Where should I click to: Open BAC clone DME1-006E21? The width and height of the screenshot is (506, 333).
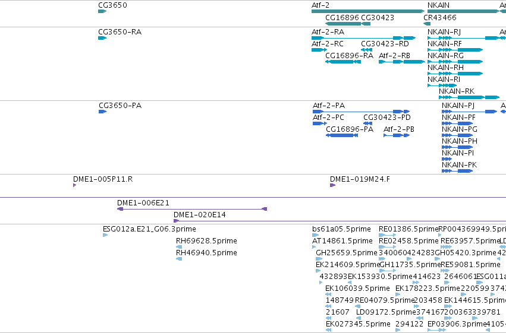[x=143, y=203]
